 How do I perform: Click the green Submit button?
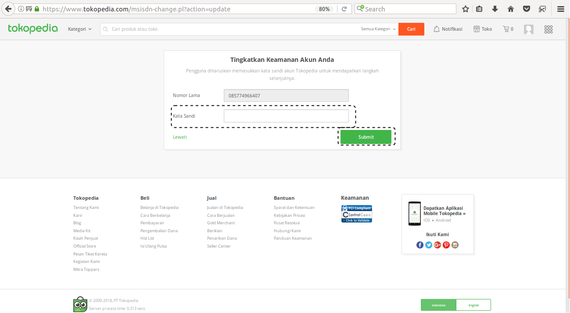tap(366, 137)
